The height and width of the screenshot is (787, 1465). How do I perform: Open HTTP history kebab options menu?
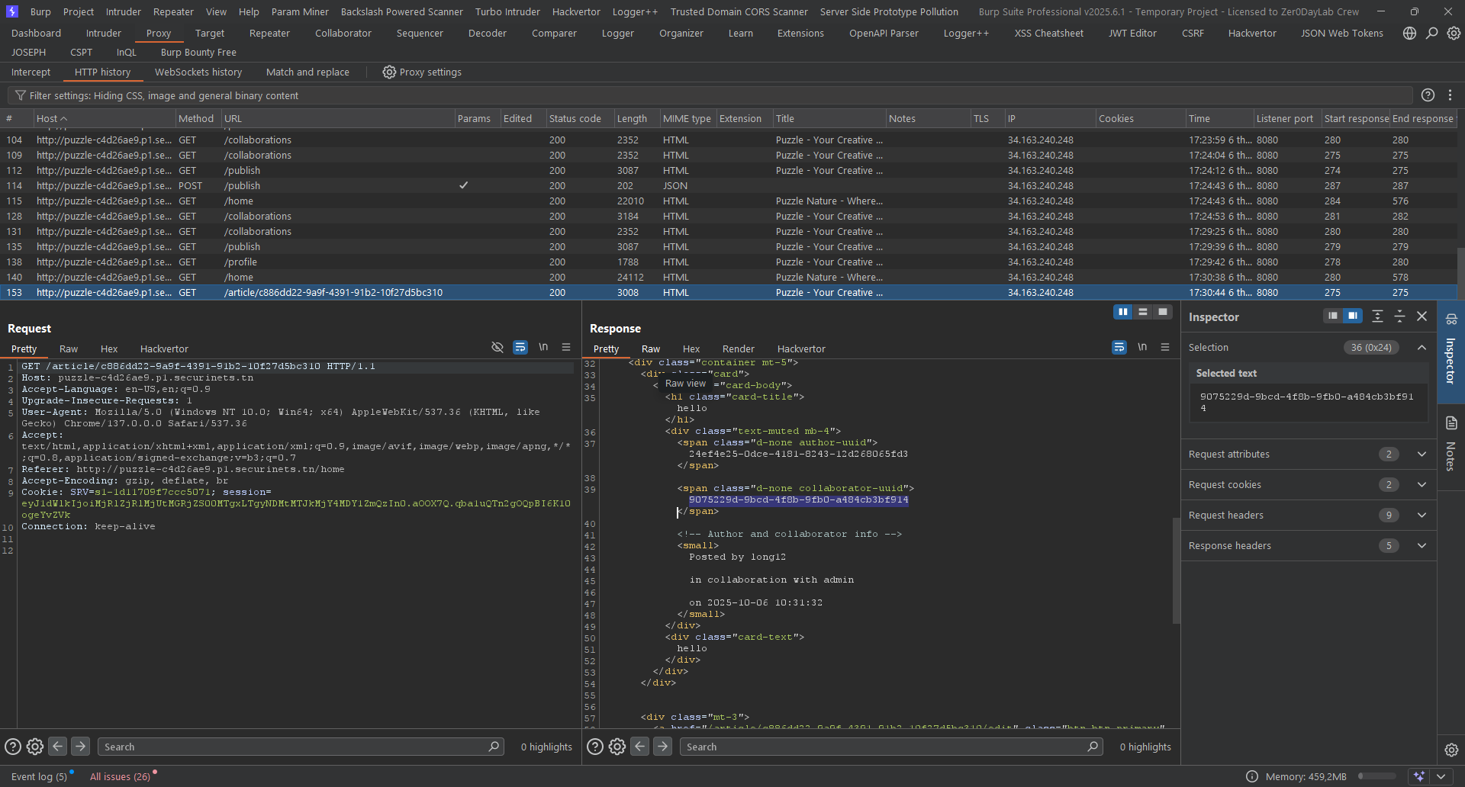click(1451, 95)
